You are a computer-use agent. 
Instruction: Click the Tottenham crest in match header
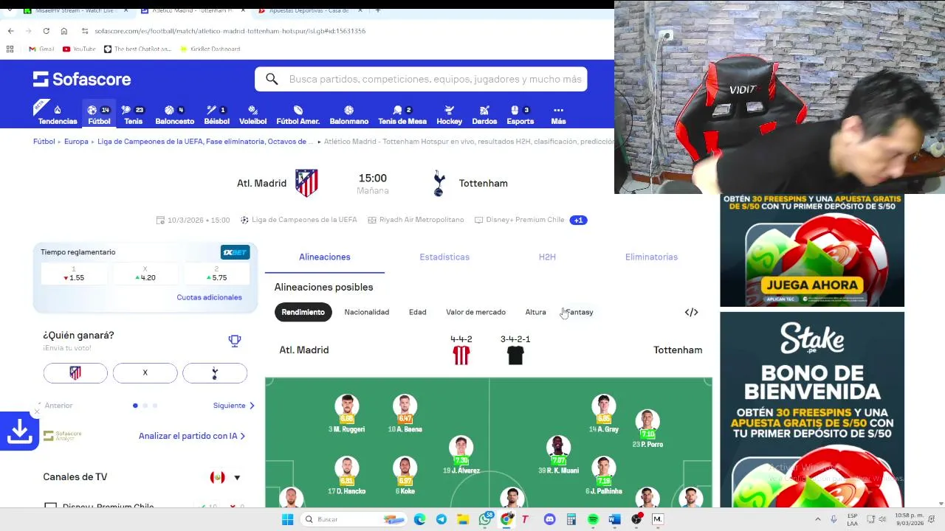pyautogui.click(x=439, y=183)
